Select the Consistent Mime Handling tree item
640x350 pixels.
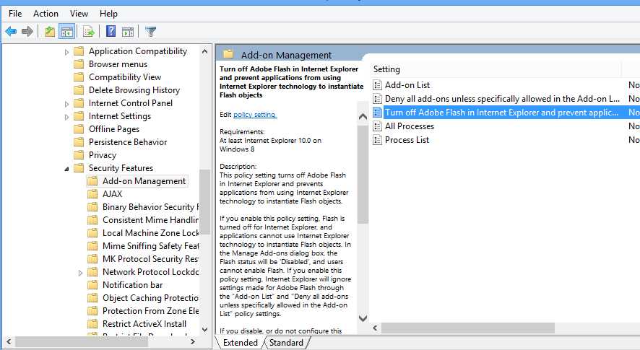point(150,220)
